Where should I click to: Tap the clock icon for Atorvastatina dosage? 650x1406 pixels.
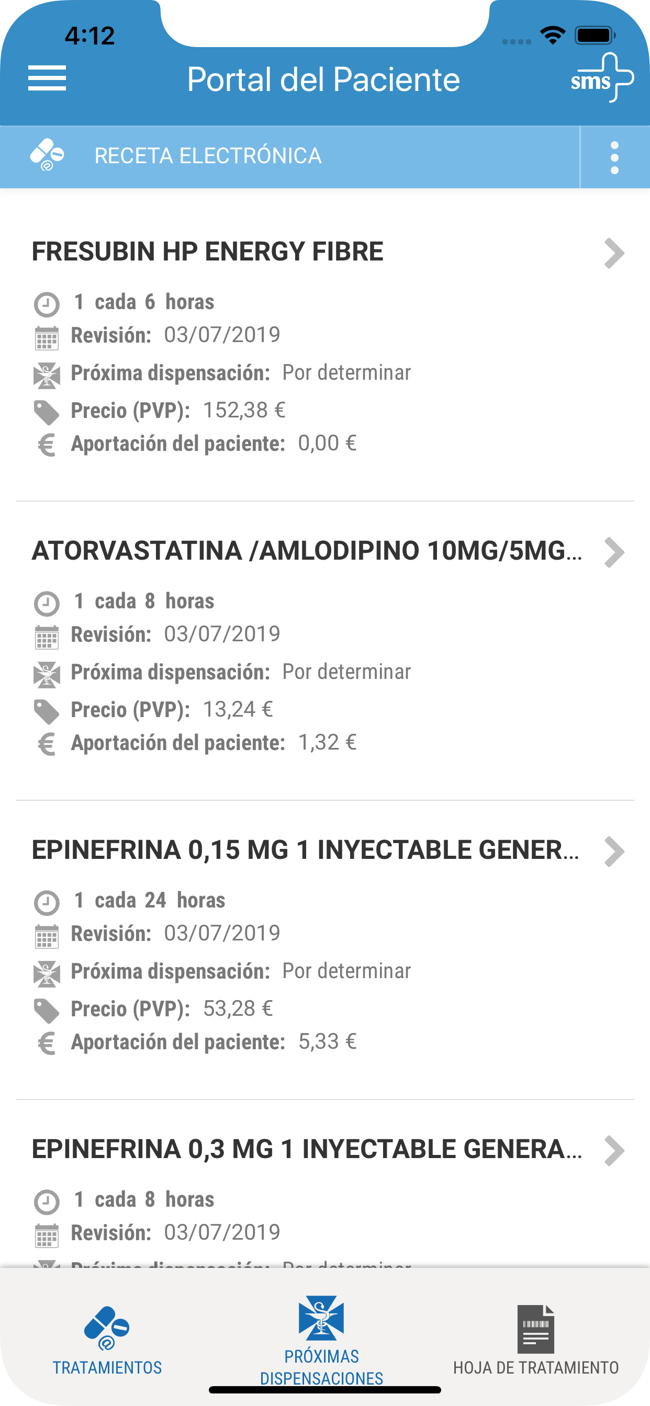(x=47, y=604)
